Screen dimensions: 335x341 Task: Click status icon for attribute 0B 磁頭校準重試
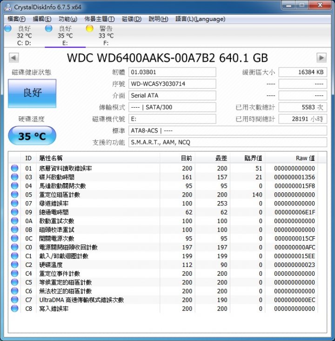click(14, 230)
